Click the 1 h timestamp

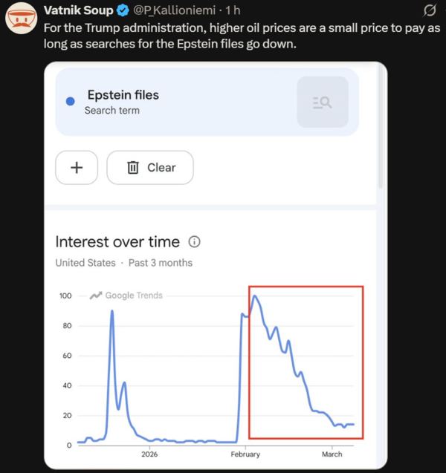(233, 10)
